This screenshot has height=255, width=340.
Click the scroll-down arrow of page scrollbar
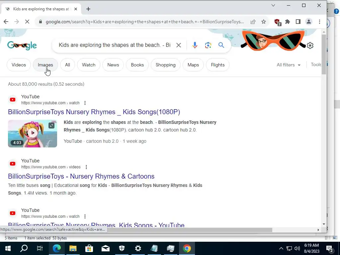(x=324, y=224)
